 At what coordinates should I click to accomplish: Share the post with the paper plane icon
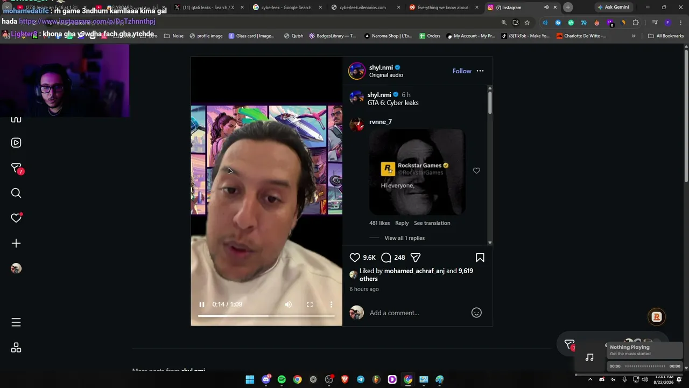[x=416, y=258]
